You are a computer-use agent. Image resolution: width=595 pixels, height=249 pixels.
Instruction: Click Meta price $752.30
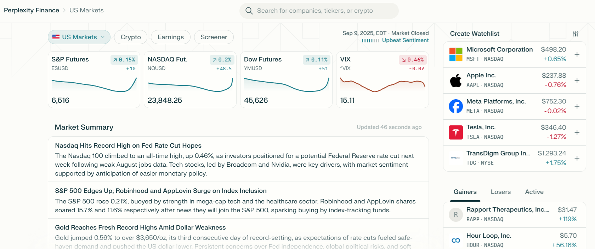tap(554, 101)
